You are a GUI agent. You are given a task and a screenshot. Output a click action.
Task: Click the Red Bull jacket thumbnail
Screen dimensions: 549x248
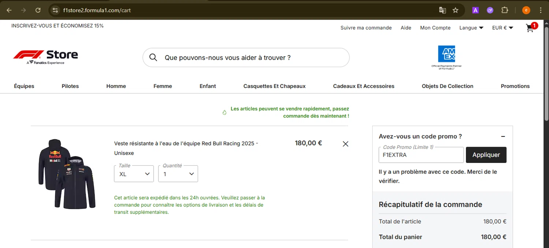67,174
